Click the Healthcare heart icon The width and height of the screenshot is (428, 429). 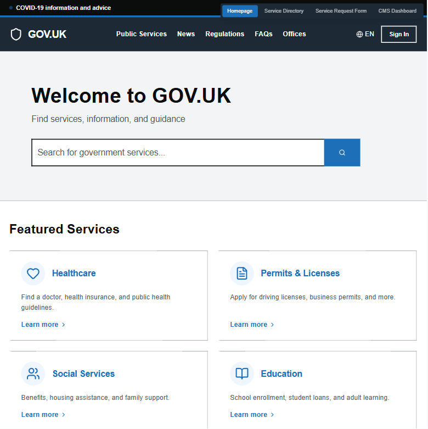pyautogui.click(x=33, y=274)
